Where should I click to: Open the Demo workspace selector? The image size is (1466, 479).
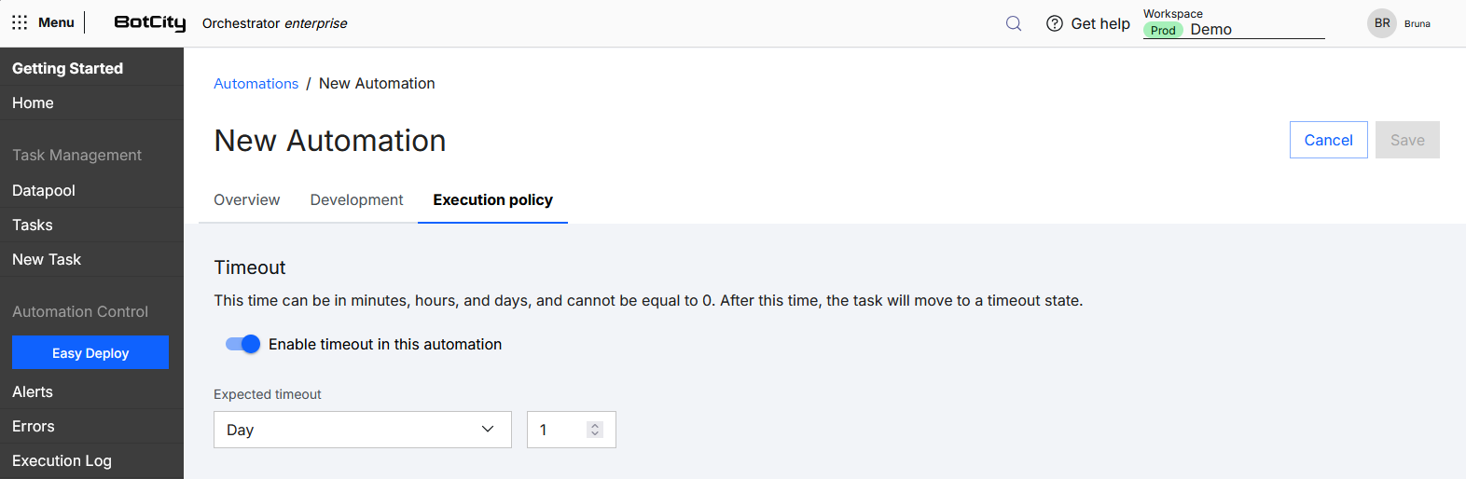(x=1233, y=30)
